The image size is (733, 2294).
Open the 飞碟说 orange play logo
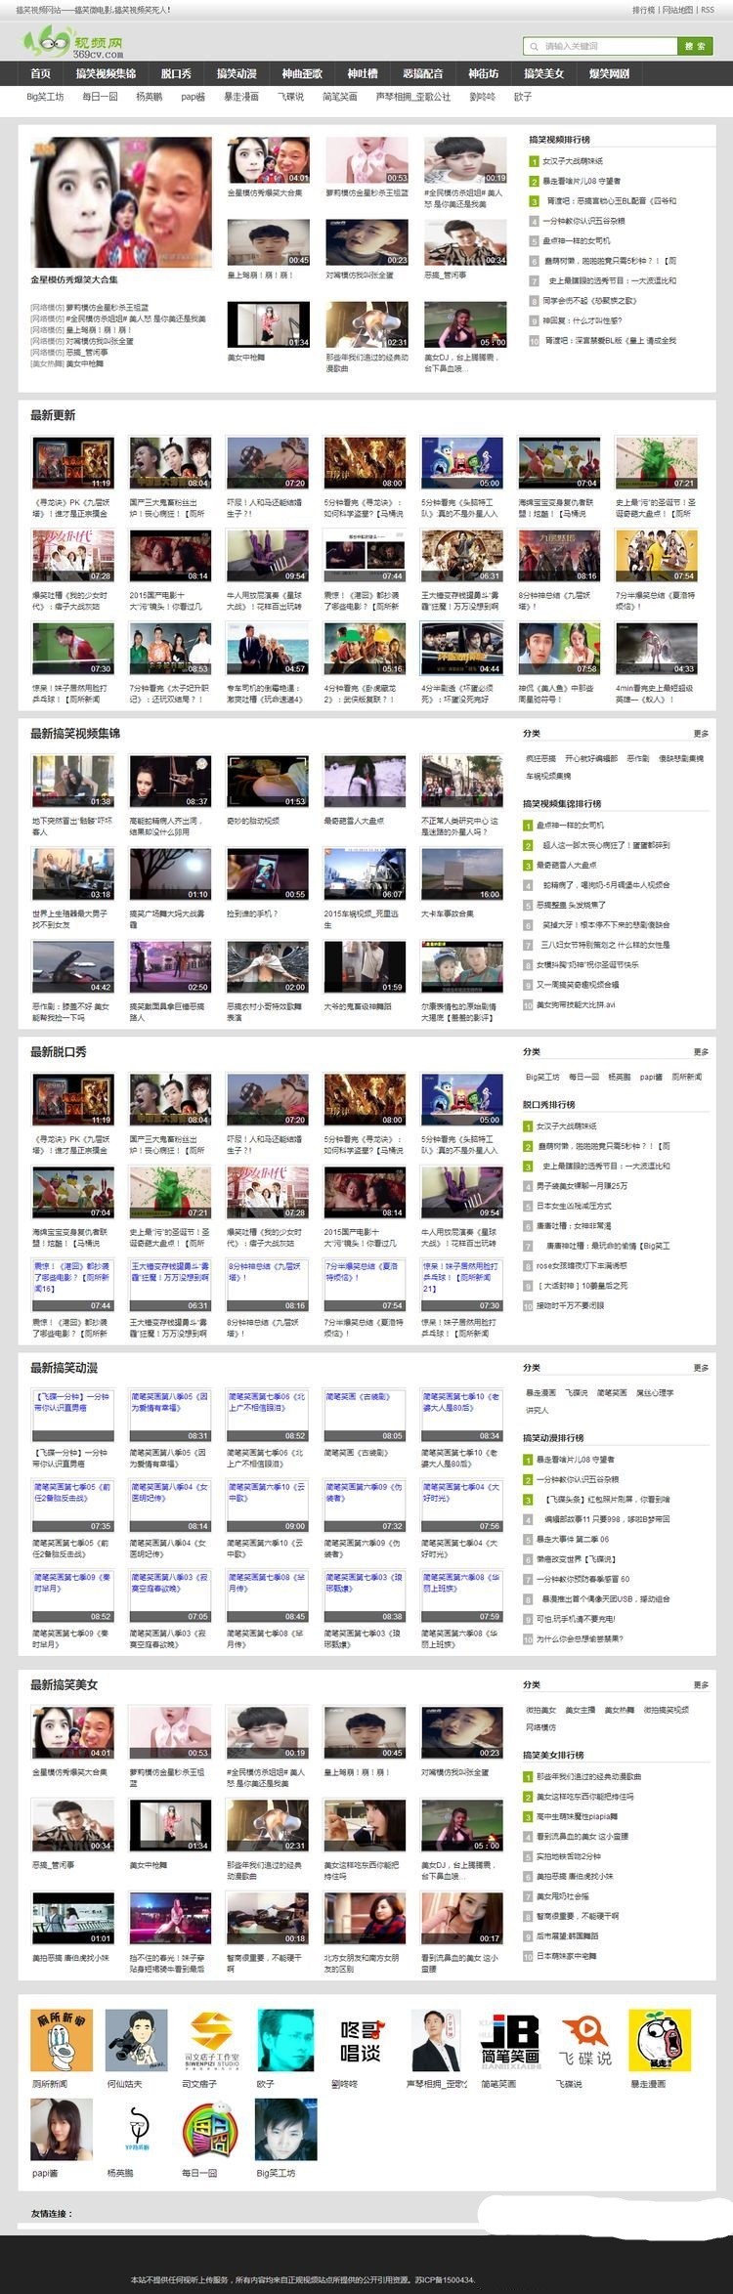click(584, 2042)
